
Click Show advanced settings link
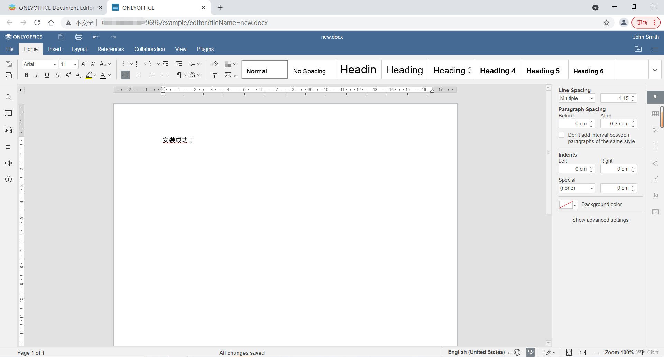click(x=600, y=220)
